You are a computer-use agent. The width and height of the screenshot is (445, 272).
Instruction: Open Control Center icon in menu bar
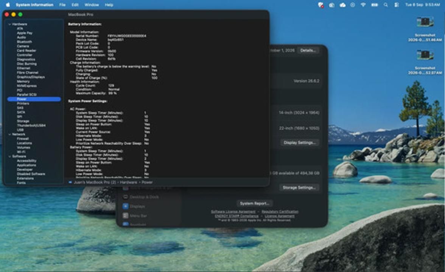click(x=397, y=5)
